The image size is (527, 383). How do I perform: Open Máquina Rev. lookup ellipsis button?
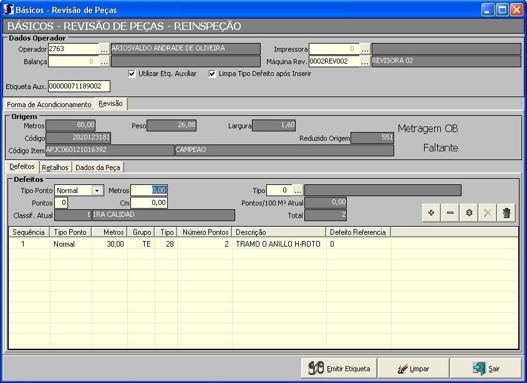365,62
